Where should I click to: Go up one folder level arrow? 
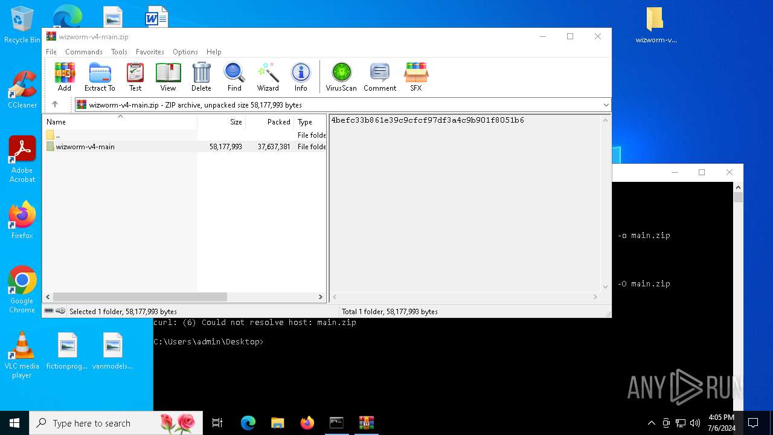click(55, 105)
